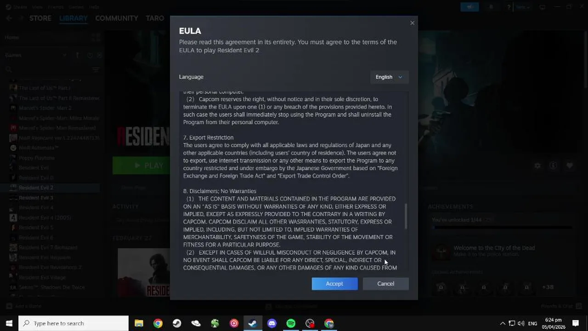Open the Help menu in Steam
The image size is (588, 331).
click(x=94, y=7)
